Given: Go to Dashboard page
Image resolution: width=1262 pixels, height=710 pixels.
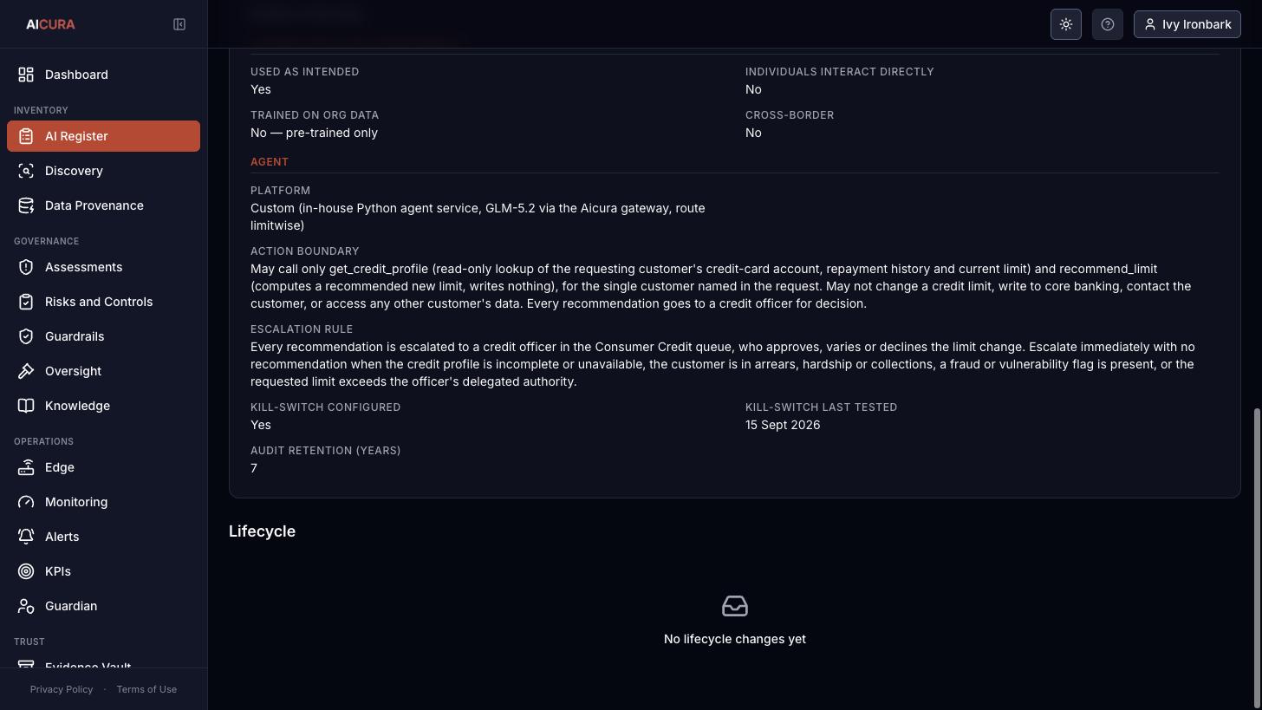Looking at the screenshot, I should point(103,75).
